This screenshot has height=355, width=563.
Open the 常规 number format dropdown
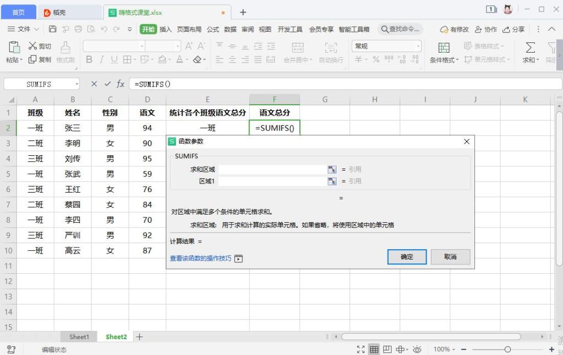tap(418, 46)
